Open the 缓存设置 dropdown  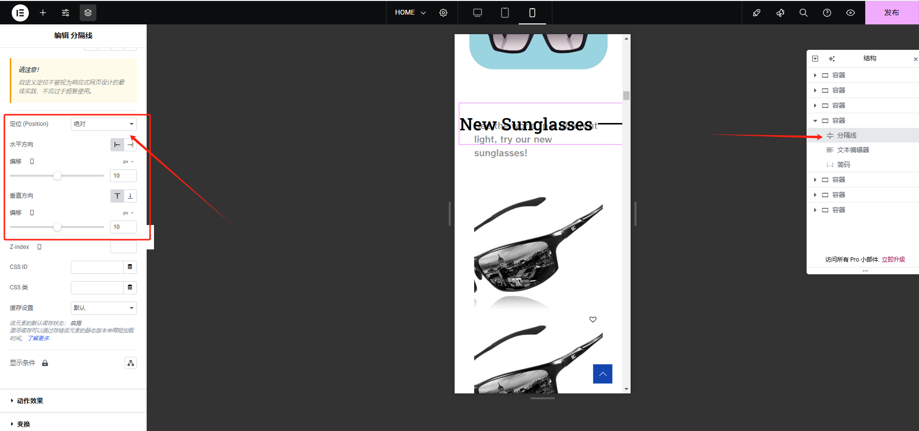pyautogui.click(x=104, y=308)
